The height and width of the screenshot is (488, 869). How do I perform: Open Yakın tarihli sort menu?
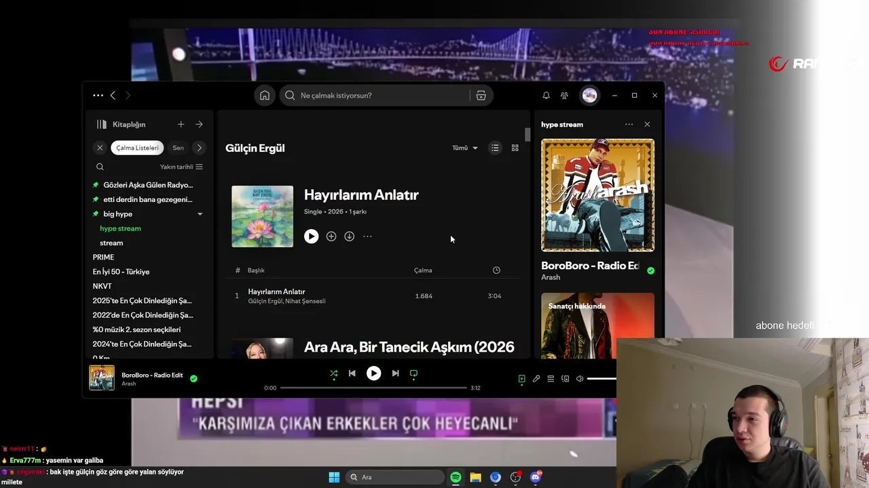(x=181, y=167)
